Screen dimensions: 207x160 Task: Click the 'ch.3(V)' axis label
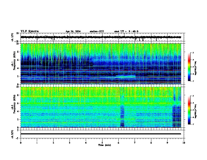click(x=13, y=134)
